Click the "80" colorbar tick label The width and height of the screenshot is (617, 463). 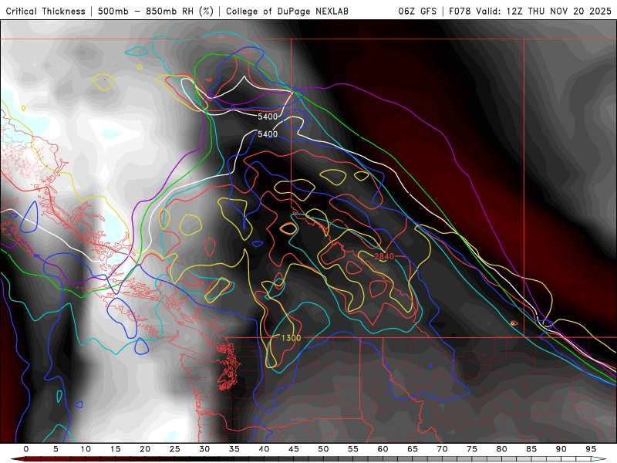click(x=502, y=449)
